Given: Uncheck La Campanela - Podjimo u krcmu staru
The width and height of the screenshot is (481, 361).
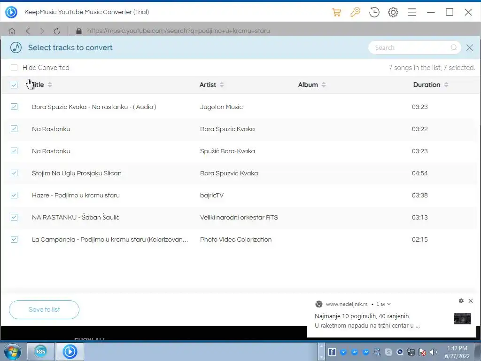Looking at the screenshot, I should point(14,239).
